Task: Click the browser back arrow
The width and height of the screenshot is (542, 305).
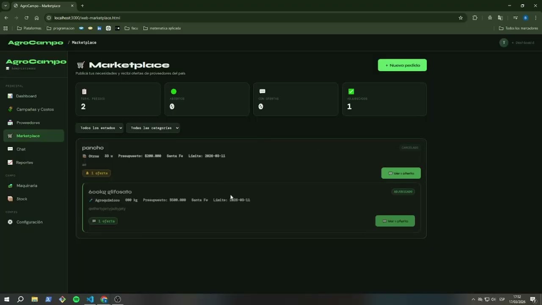Action: tap(6, 18)
